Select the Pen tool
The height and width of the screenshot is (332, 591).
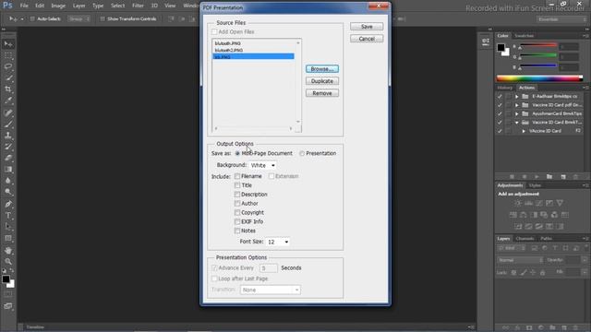[8, 204]
